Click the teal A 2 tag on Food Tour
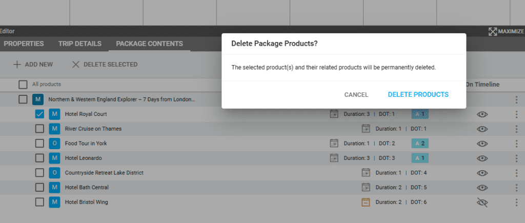The image size is (525, 223). [x=420, y=144]
